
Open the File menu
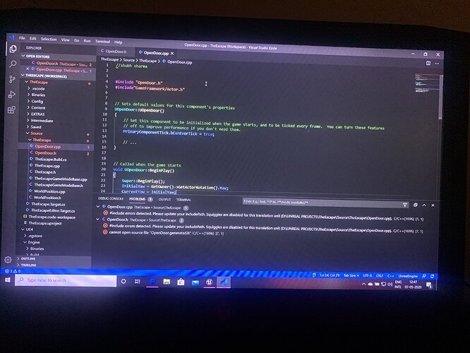coord(22,38)
